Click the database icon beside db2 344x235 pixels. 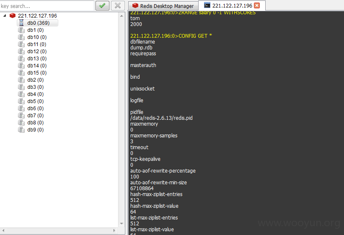click(21, 80)
